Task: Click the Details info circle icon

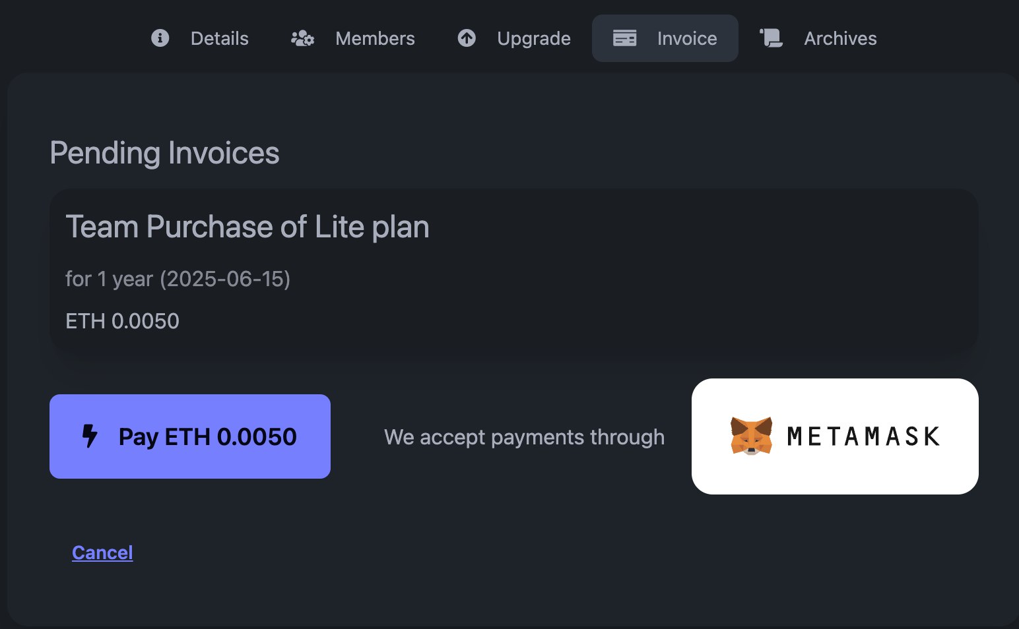Action: click(x=160, y=38)
